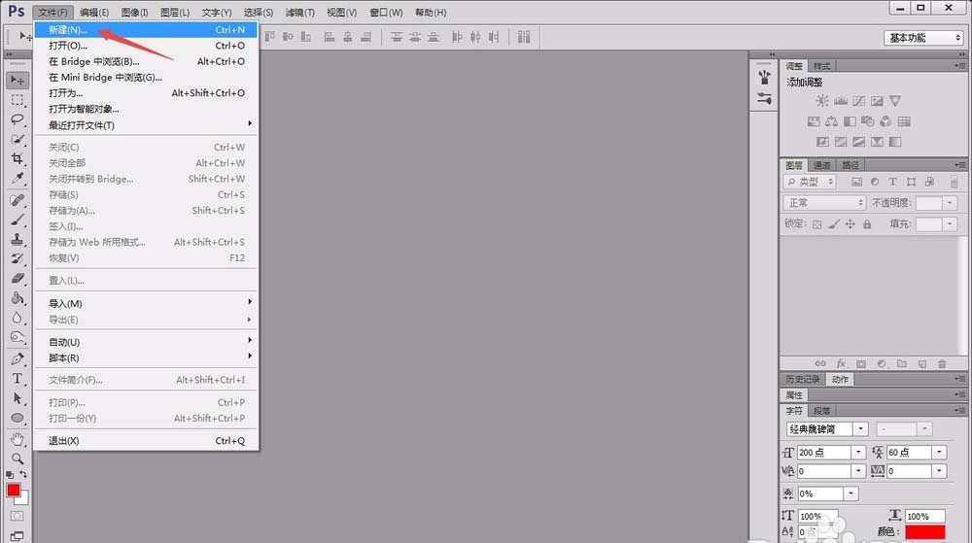Switch to the 路径 tab

(x=850, y=165)
